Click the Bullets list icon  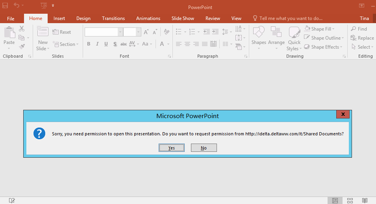tap(179, 32)
